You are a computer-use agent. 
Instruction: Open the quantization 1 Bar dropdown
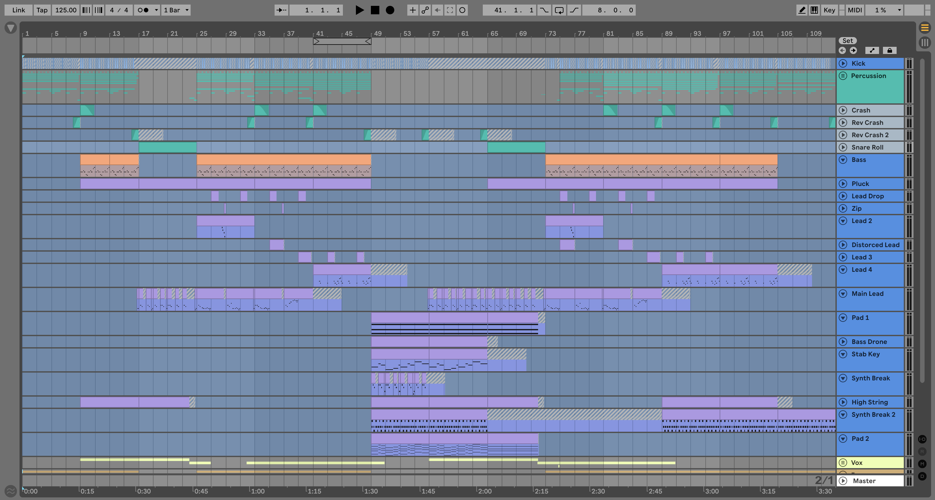pyautogui.click(x=176, y=10)
